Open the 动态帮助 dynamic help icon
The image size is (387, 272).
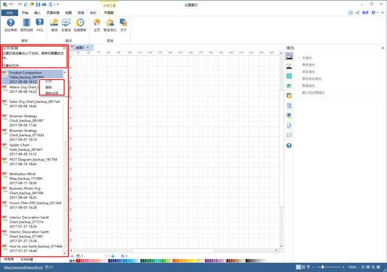(10, 25)
